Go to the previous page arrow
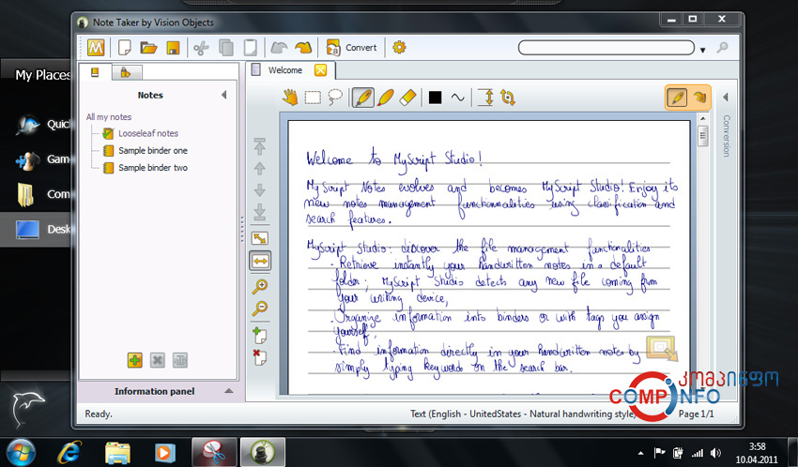The height and width of the screenshot is (467, 798). [x=259, y=168]
